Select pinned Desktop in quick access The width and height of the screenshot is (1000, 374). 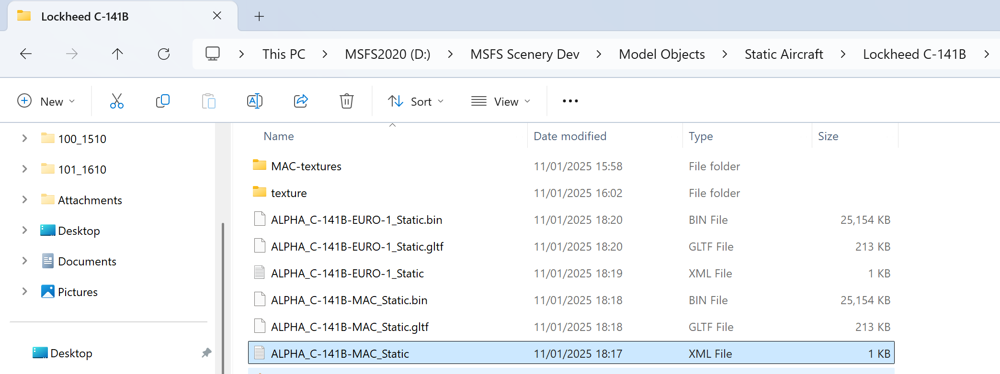[71, 353]
